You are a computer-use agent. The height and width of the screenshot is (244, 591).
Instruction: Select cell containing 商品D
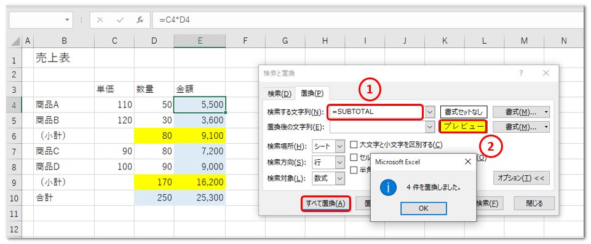64,167
